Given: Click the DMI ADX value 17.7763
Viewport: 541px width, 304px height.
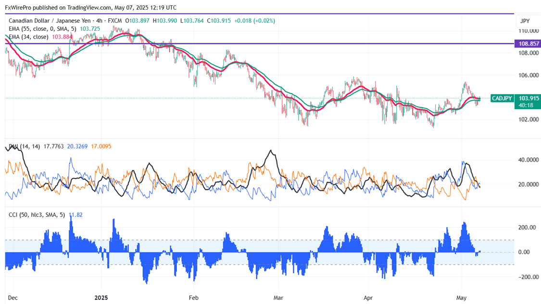Looking at the screenshot, I should coord(53,146).
